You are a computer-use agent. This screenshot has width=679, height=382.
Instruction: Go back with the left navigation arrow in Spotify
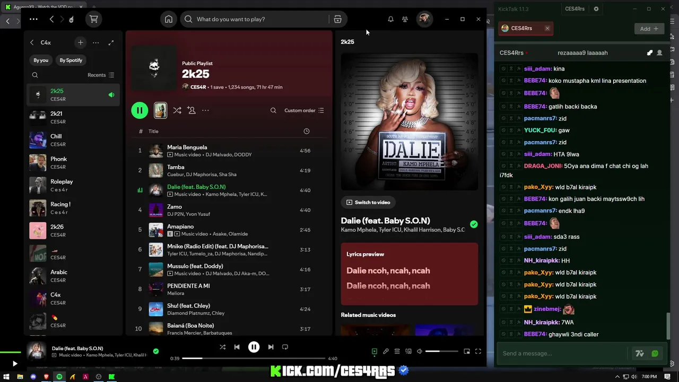click(51, 19)
